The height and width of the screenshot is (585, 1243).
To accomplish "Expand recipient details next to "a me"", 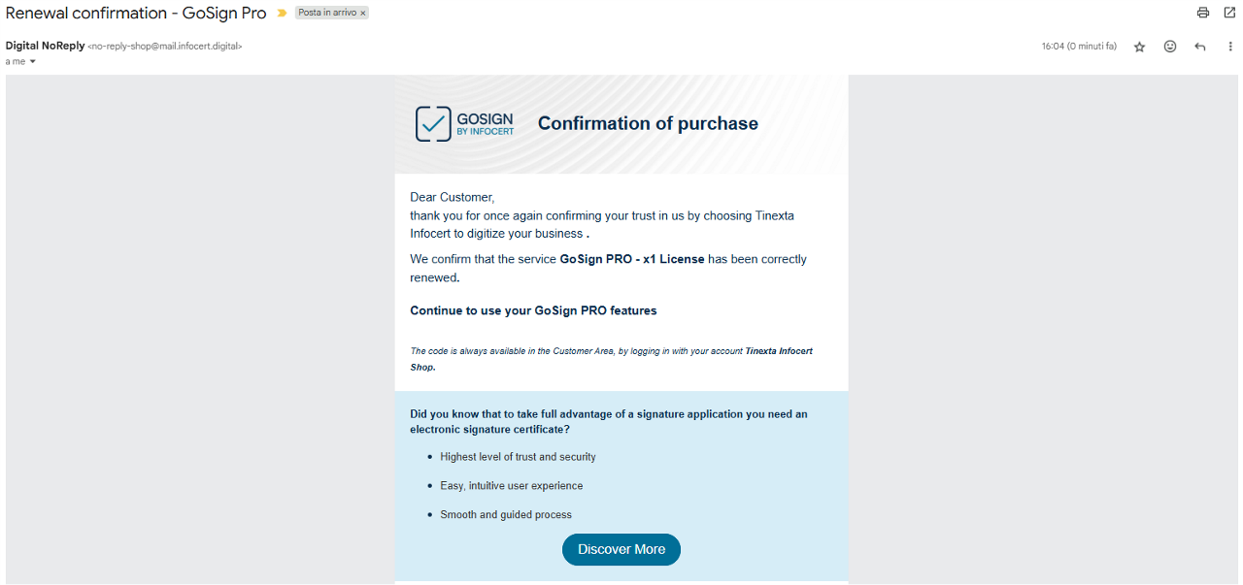I will [x=32, y=61].
